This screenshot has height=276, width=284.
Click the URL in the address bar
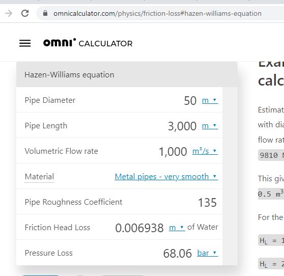(x=157, y=13)
